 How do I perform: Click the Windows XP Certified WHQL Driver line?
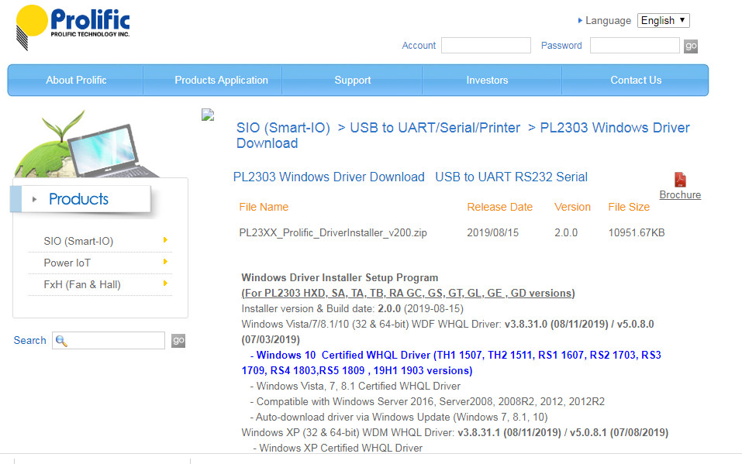coord(338,448)
